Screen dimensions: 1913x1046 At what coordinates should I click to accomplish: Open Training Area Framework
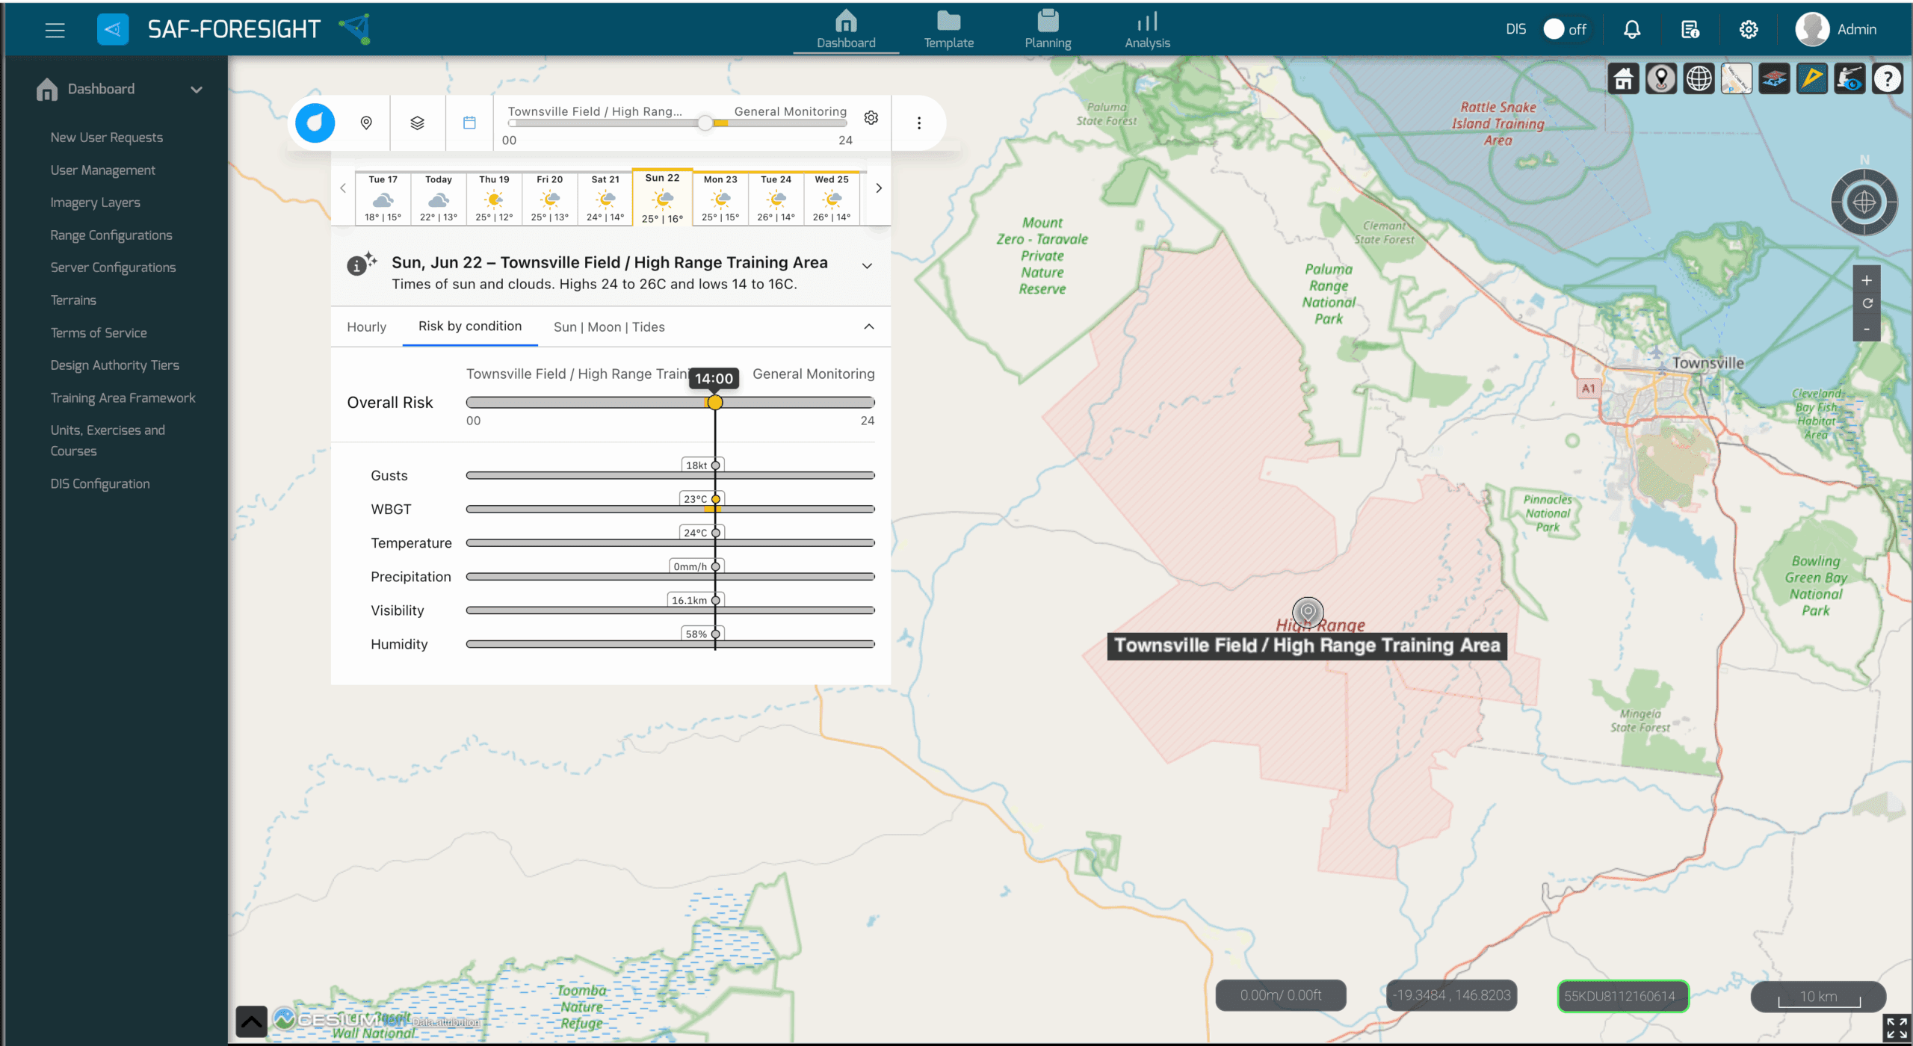[x=123, y=398]
